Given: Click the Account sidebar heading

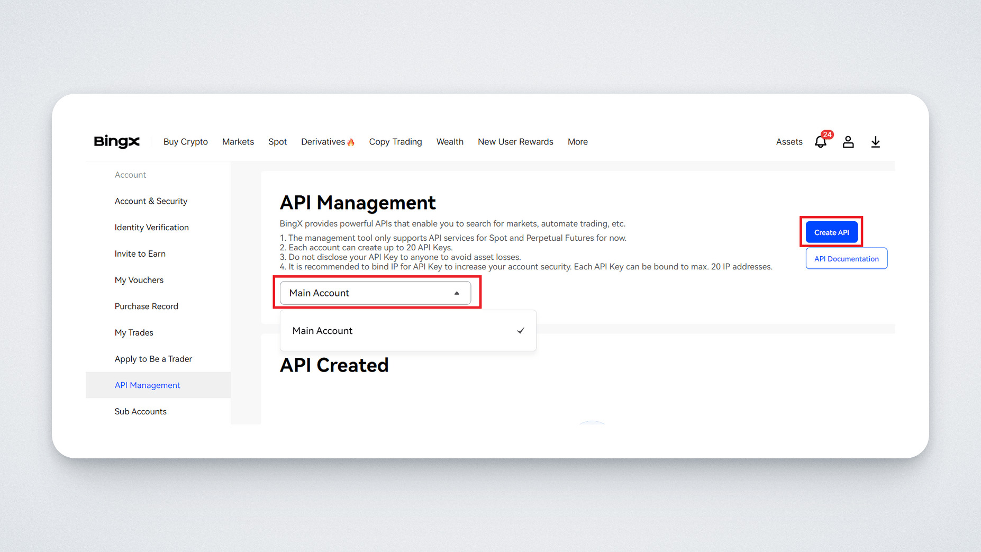Looking at the screenshot, I should [130, 175].
